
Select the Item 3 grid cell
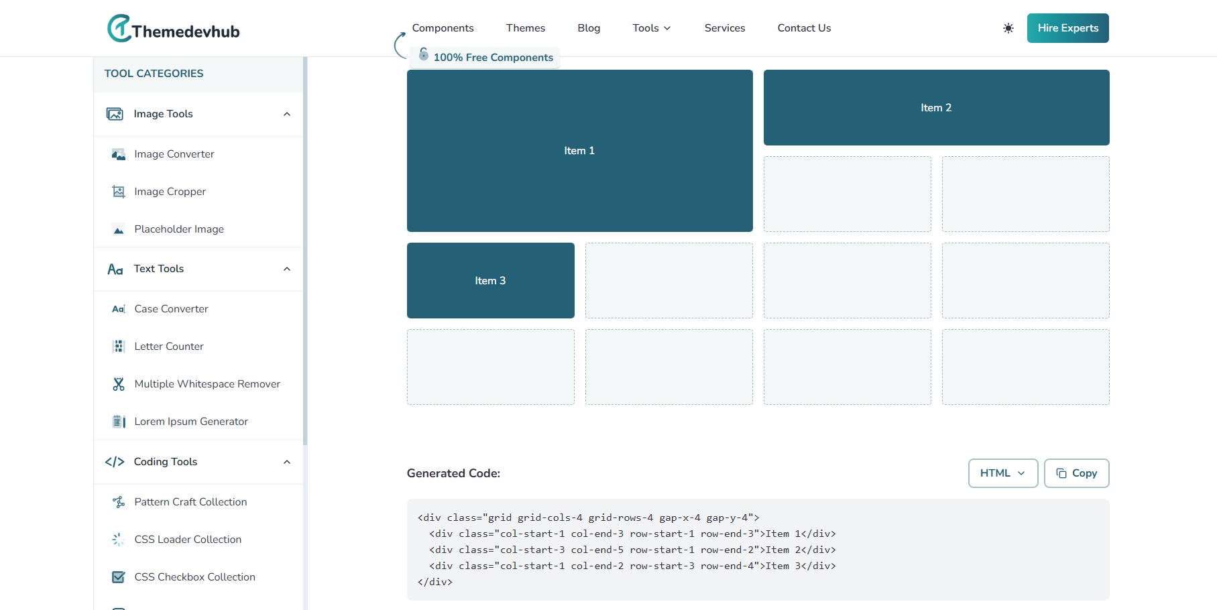click(x=490, y=281)
